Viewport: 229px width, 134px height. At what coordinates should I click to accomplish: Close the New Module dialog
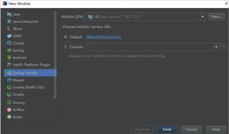click(226, 4)
